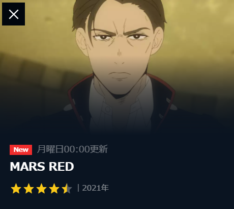The width and height of the screenshot is (234, 209).
Task: Click the 2021年 release year label
Action: click(x=96, y=188)
